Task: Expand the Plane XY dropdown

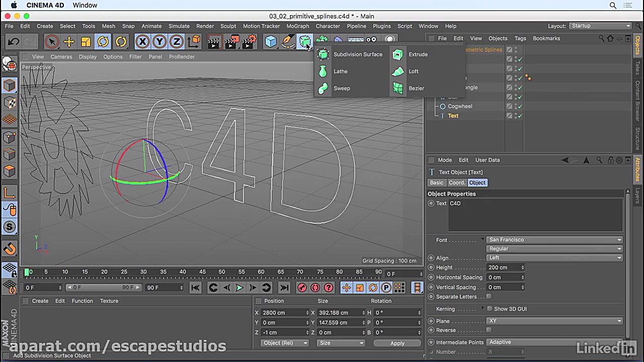Action: click(554, 321)
